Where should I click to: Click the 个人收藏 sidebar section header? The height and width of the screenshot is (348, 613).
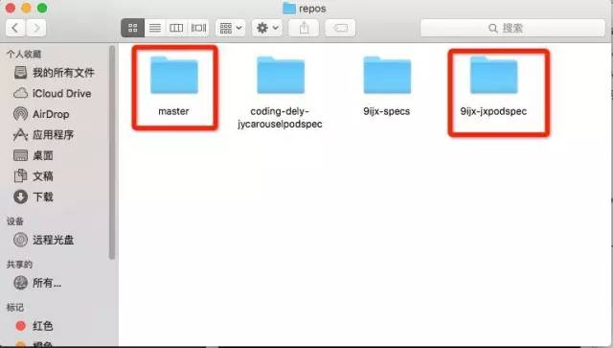coord(24,54)
